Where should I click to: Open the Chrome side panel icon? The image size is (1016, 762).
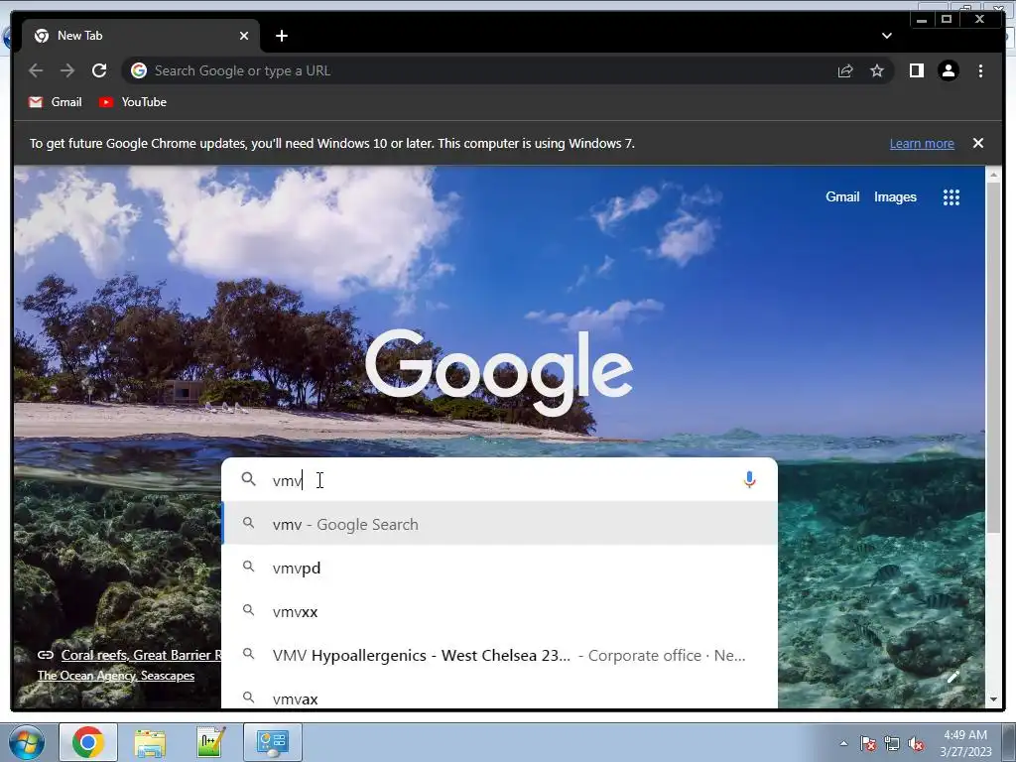point(916,70)
